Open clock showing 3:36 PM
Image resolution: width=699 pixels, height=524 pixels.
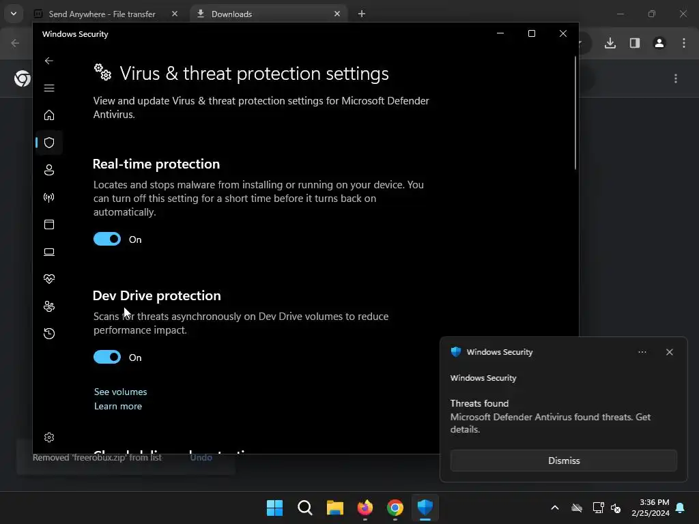click(x=650, y=508)
